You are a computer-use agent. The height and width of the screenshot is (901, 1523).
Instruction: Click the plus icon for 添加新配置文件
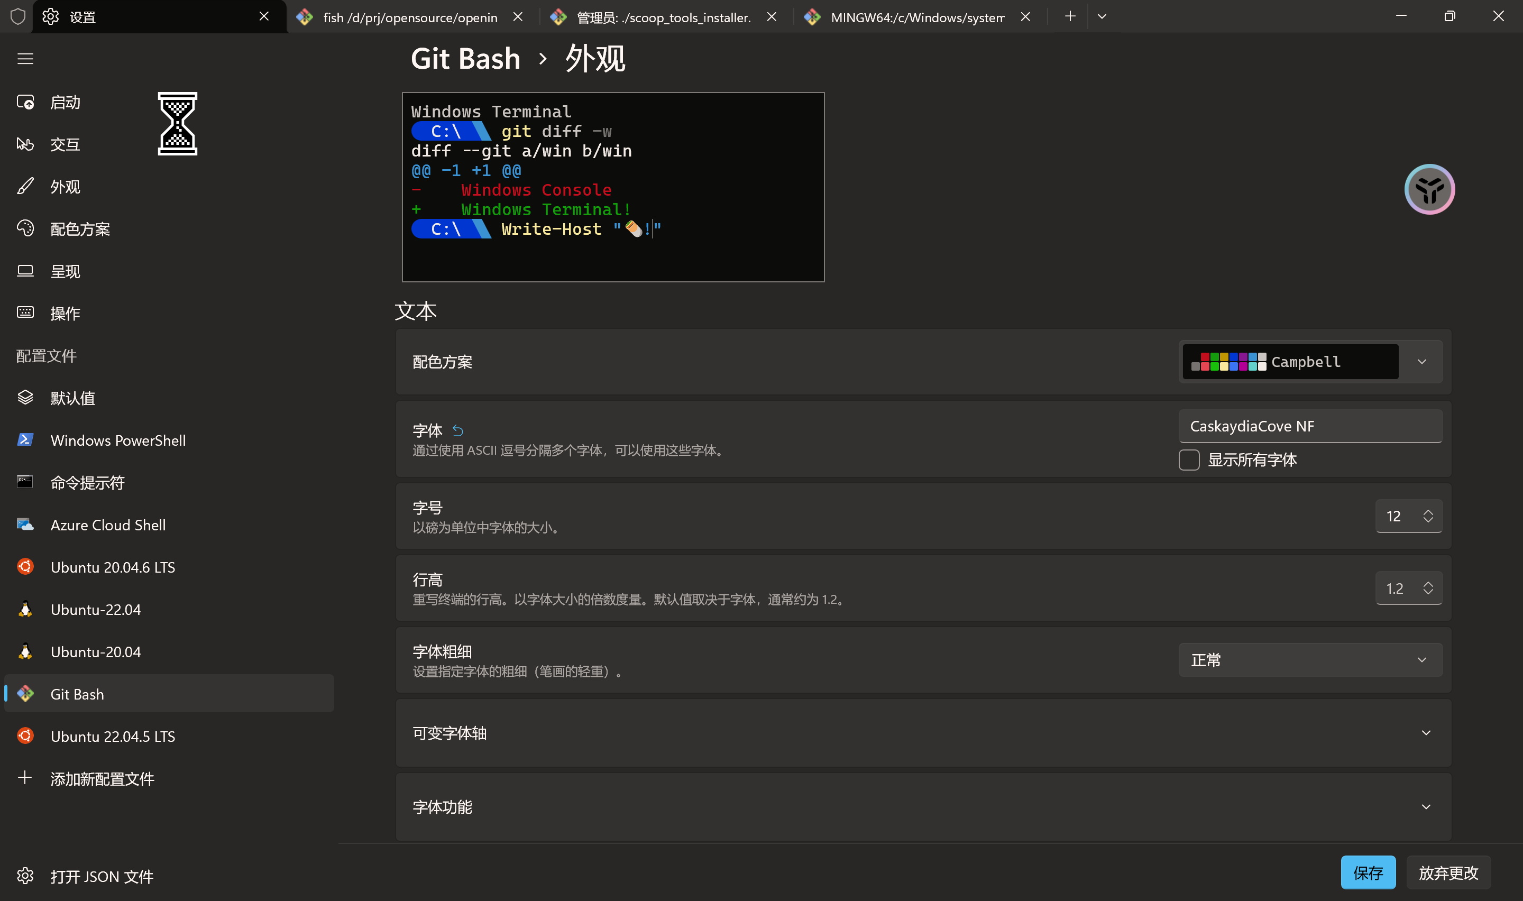point(25,778)
